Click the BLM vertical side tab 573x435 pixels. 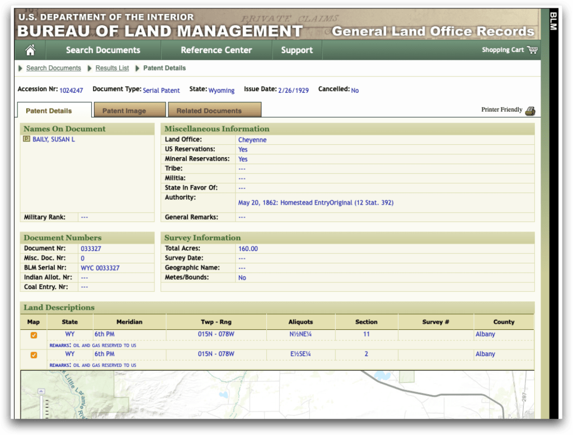coord(553,22)
